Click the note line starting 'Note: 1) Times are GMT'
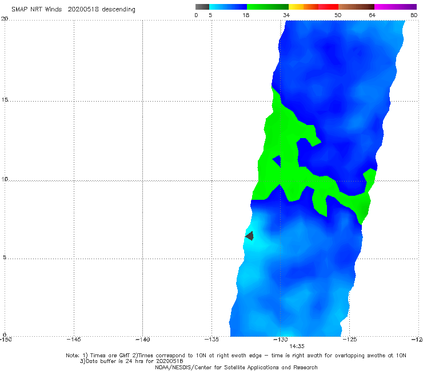Image resolution: width=423 pixels, height=371 pixels. point(236,356)
